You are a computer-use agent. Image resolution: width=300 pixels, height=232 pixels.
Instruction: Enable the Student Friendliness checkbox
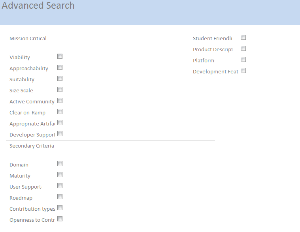point(243,37)
